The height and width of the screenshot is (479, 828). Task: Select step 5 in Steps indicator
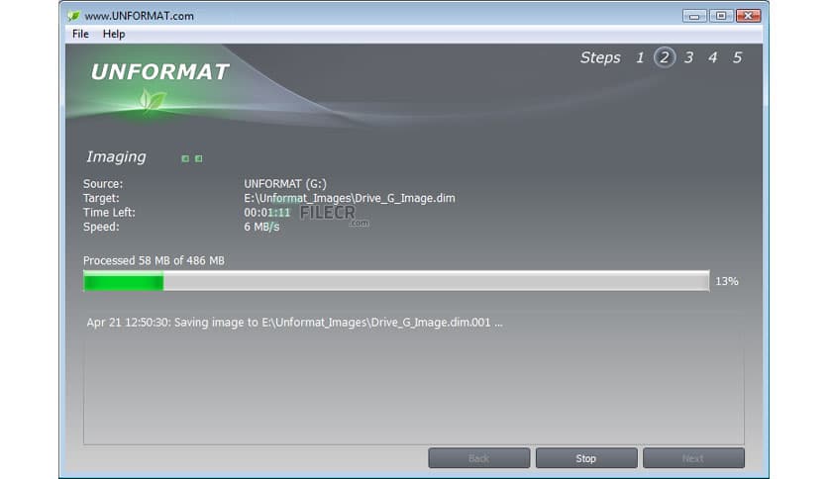click(737, 57)
